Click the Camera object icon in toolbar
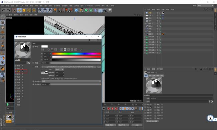 (x=105, y=10)
